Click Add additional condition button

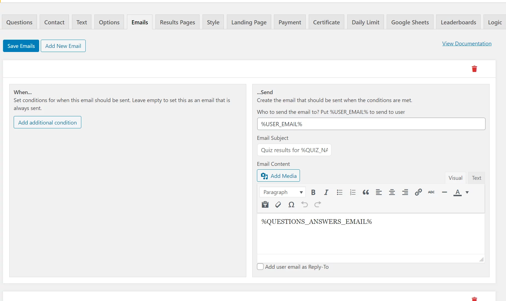click(x=47, y=122)
